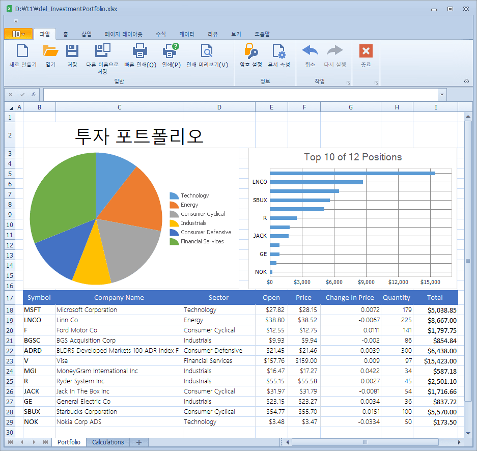The width and height of the screenshot is (477, 451).
Task: Switch to the 홈 ribbon tab
Action: 65,34
